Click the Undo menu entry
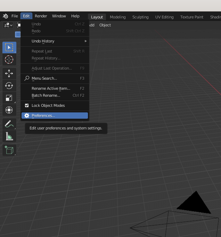The image size is (221, 237). 55,24
